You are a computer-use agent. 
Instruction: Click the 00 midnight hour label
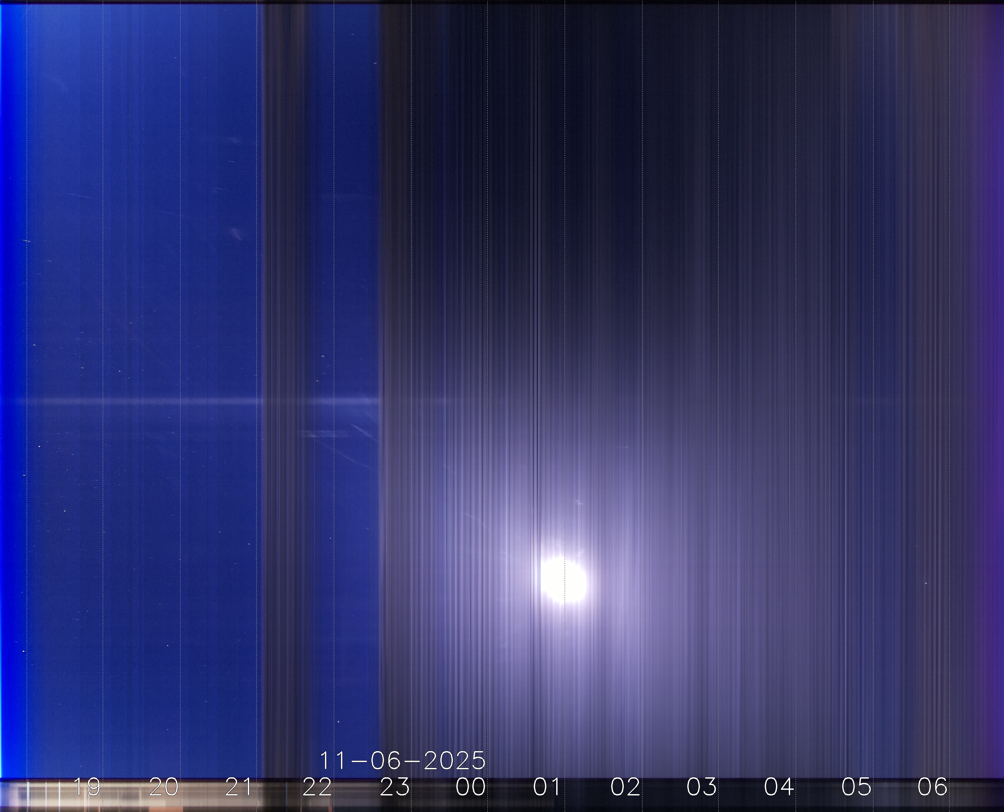point(470,787)
